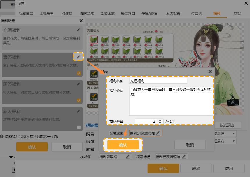Increase 商品数量 using the spinner up arrow
250x177 pixels.
click(160, 120)
